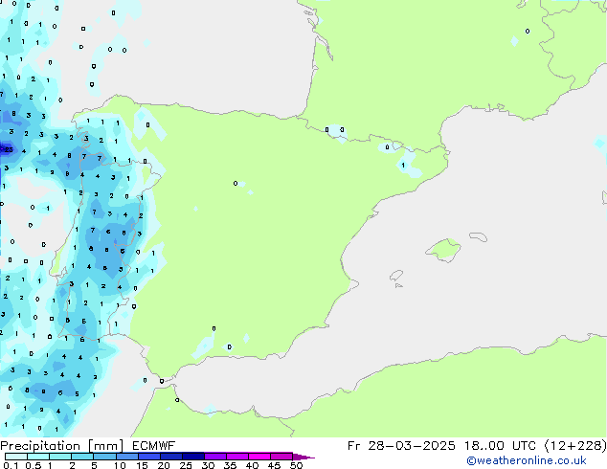
Task: Click the Ibiza island outline
Action: (396, 276)
